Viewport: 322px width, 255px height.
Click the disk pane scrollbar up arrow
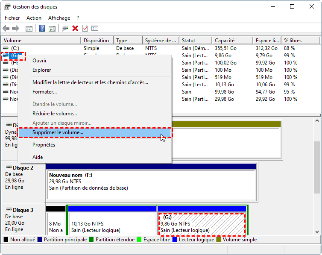tap(317, 121)
